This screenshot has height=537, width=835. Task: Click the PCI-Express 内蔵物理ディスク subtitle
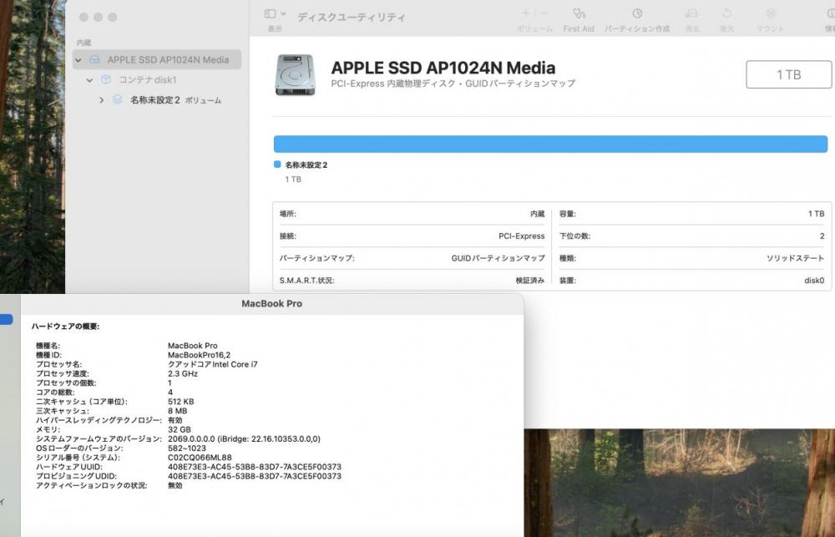point(453,84)
